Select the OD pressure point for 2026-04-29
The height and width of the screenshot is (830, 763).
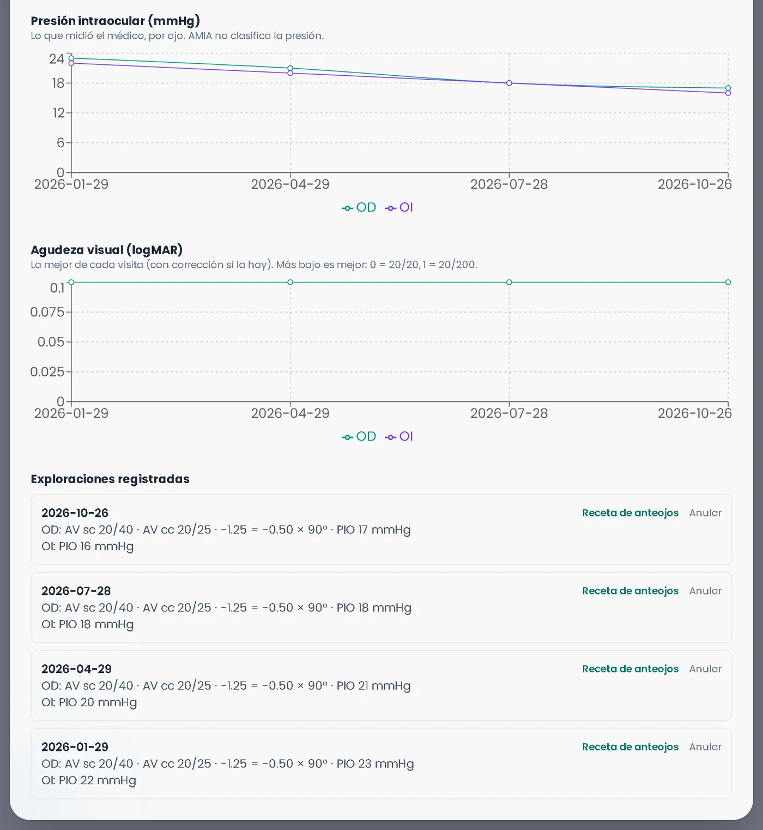click(290, 68)
